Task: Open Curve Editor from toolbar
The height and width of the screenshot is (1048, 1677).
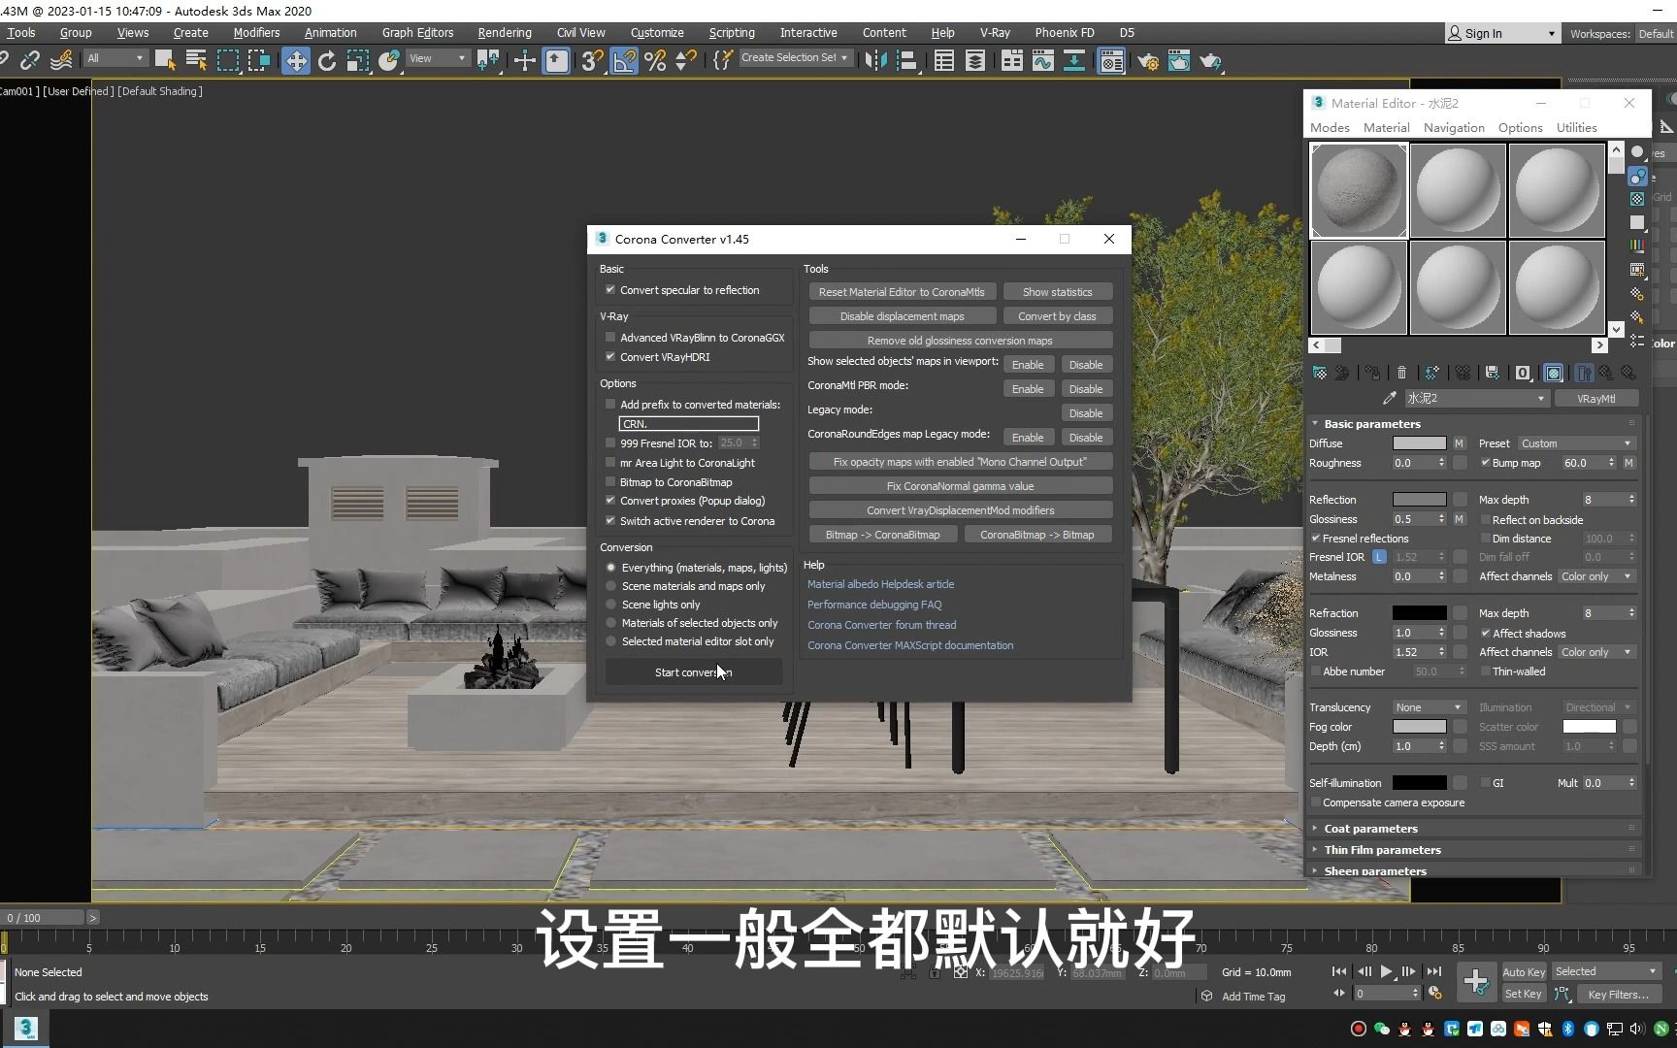Action: [x=1043, y=61]
